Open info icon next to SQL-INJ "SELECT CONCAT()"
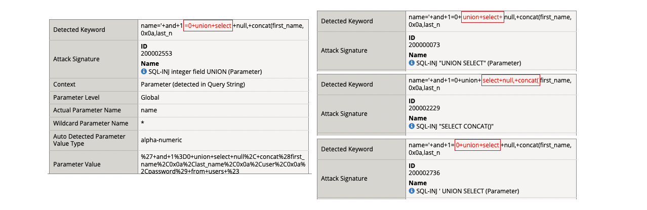 (412, 126)
